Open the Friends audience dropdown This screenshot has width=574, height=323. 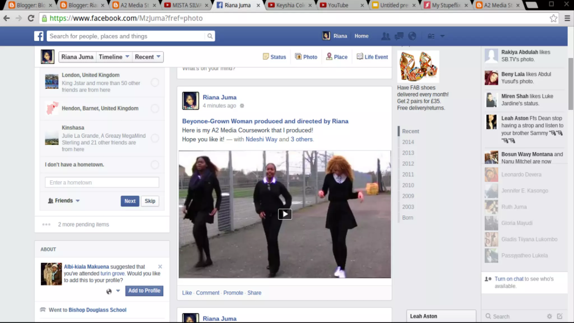tap(64, 201)
